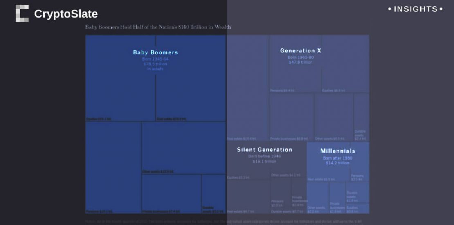Click the Silent Generation Pensions block

coord(280,196)
